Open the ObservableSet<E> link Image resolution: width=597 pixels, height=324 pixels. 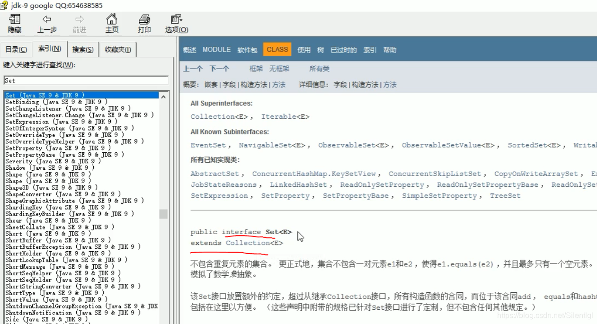[354, 145]
